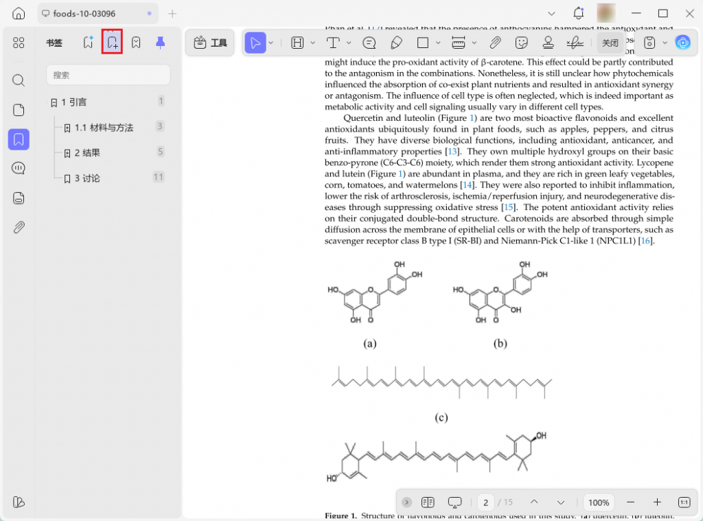This screenshot has width=703, height=521.
Task: Open the comment note tool
Action: [x=369, y=43]
